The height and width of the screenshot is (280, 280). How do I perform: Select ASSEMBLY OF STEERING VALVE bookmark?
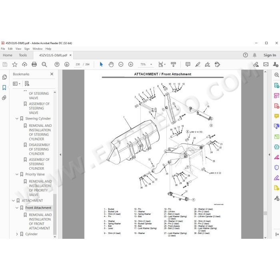[x=39, y=108]
